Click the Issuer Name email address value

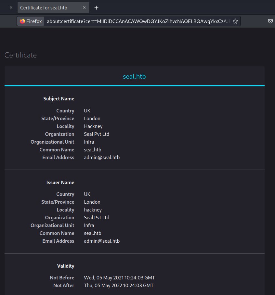pyautogui.click(x=102, y=241)
